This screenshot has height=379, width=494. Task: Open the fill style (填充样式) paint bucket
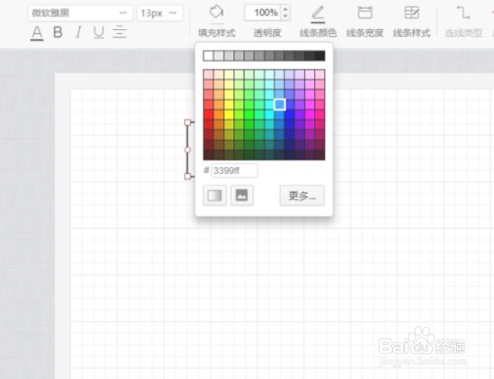[216, 13]
